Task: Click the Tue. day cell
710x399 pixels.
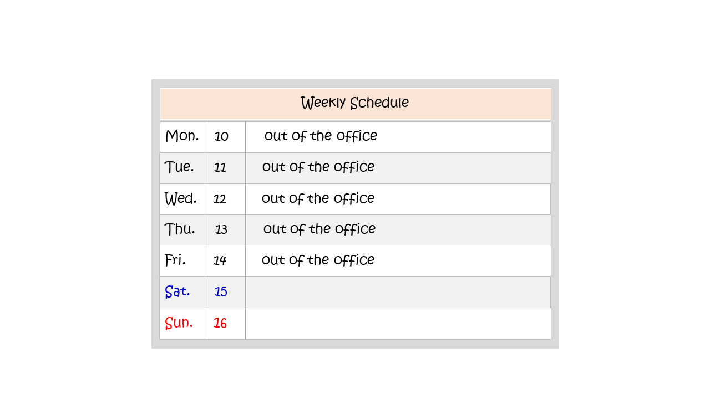Action: (182, 168)
